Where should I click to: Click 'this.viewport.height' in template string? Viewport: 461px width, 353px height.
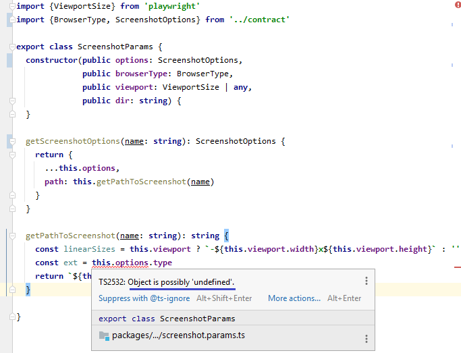[380, 249]
